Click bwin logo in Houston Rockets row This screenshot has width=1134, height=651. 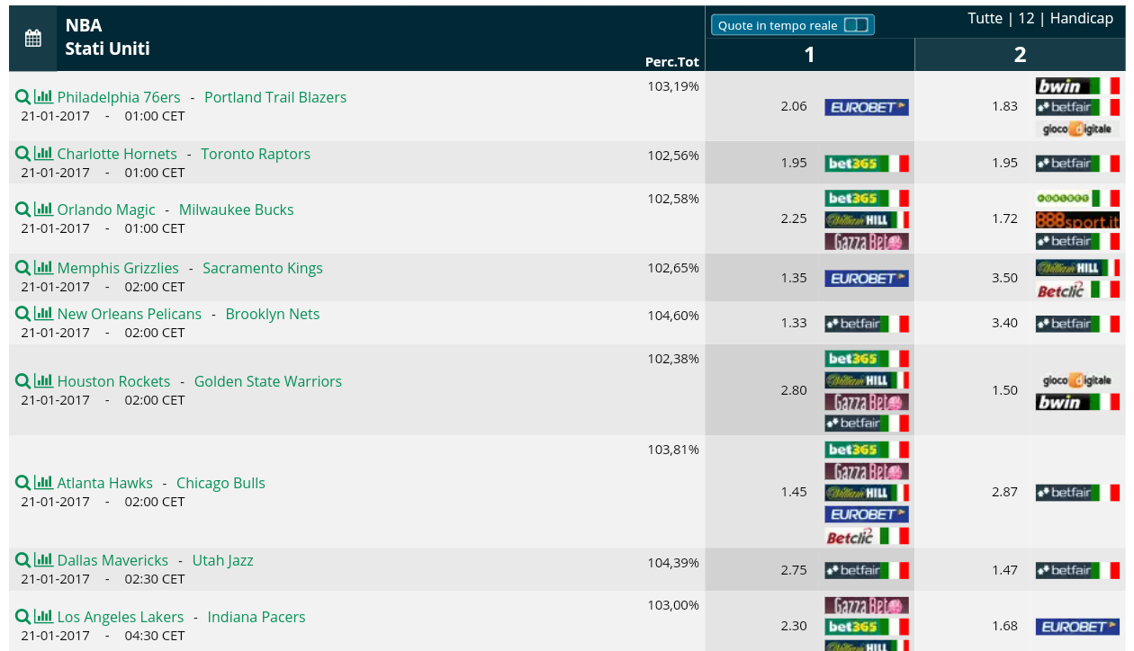[1077, 401]
